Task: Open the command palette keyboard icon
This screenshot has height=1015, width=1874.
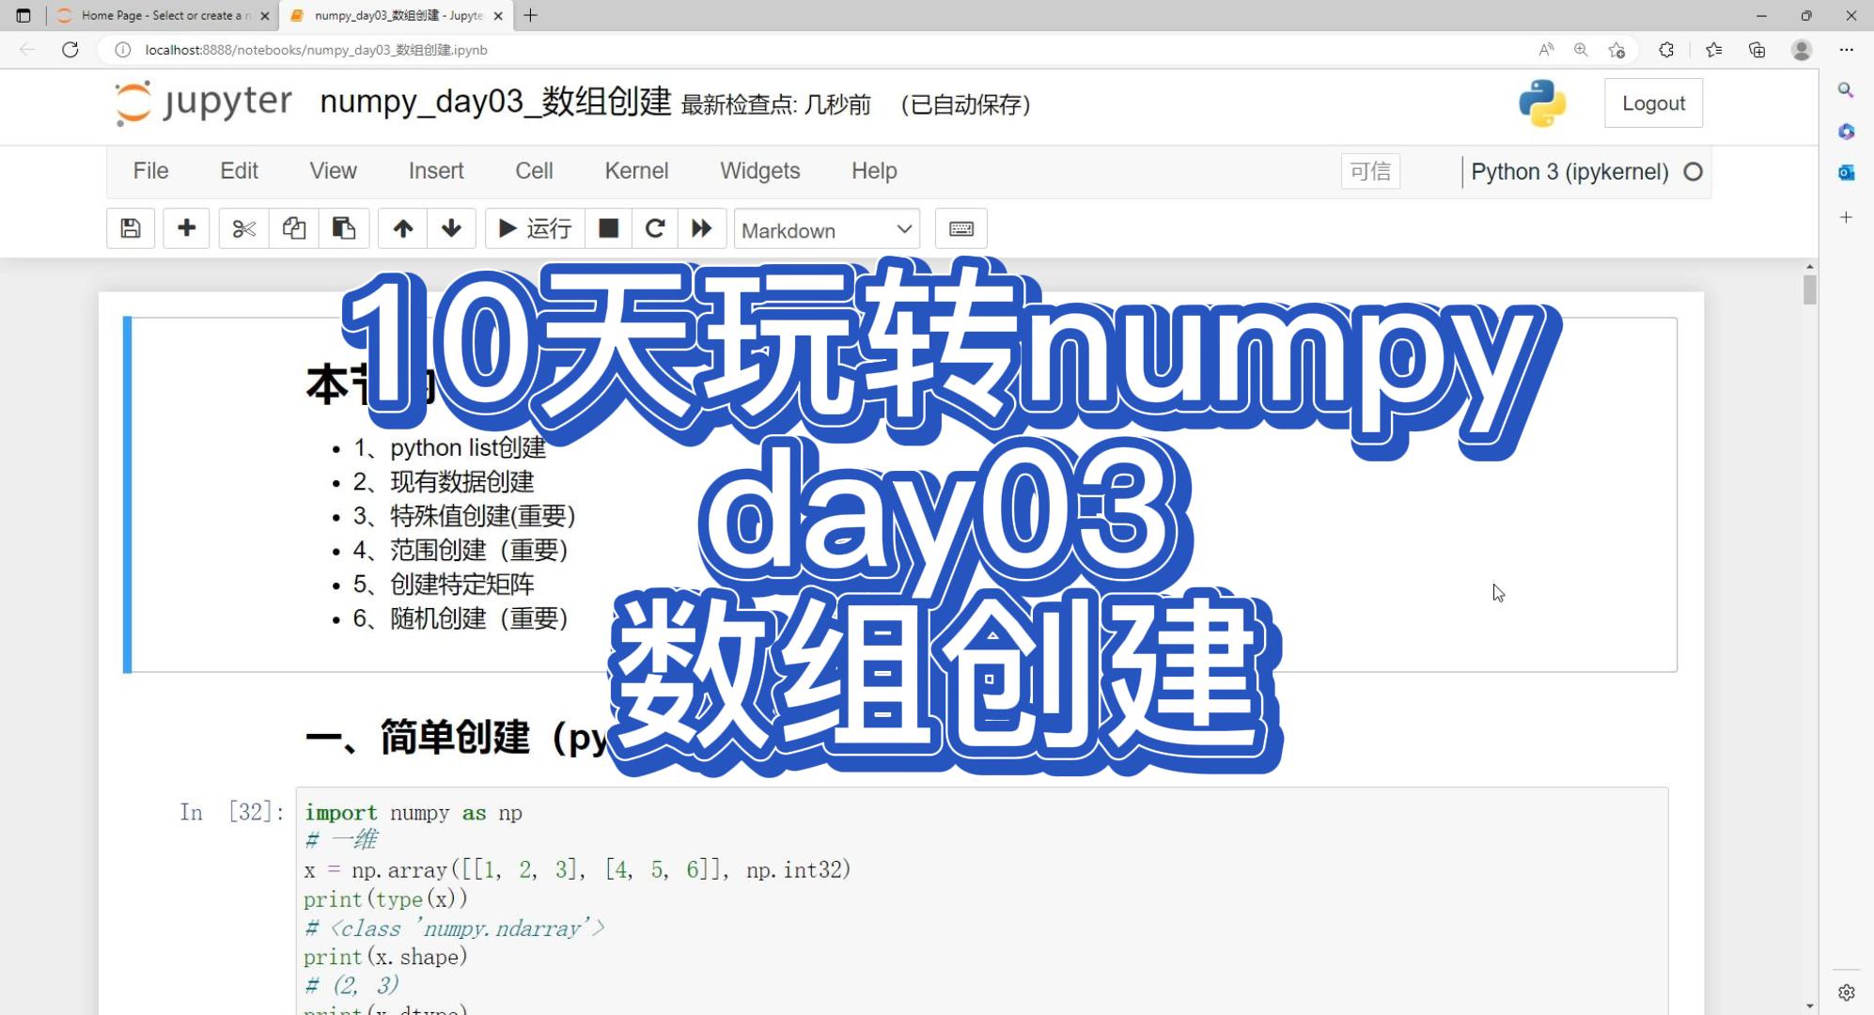Action: (x=960, y=228)
